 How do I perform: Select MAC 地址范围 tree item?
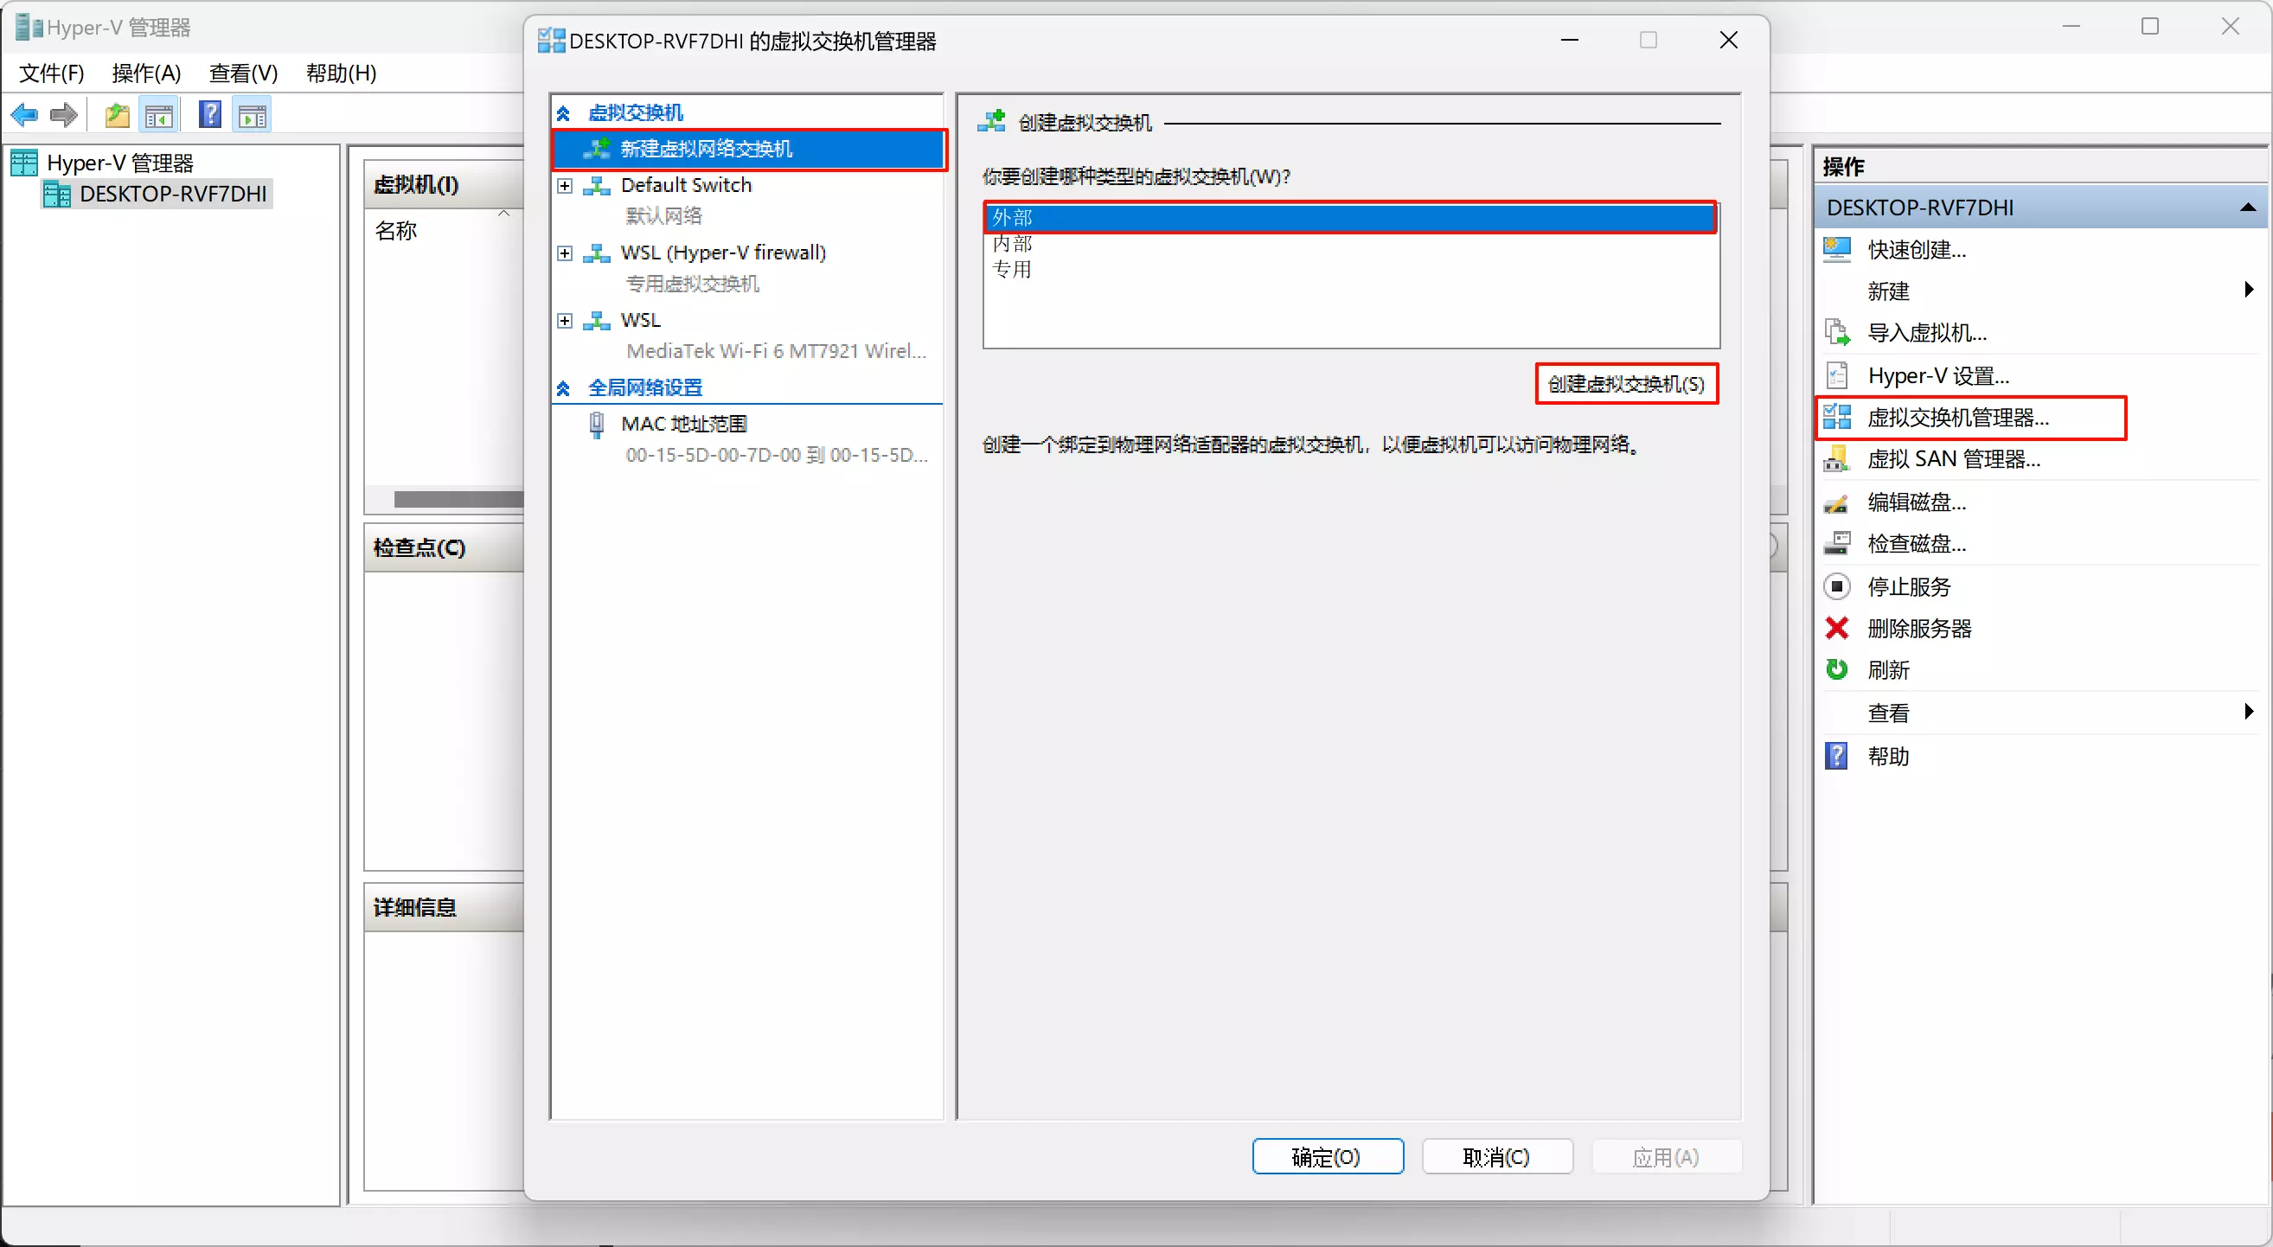coord(684,425)
